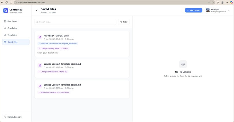The image size is (234, 122).
Task: Open Service Contract Template_edited.md from 09:56 AM
Action: tap(62, 85)
